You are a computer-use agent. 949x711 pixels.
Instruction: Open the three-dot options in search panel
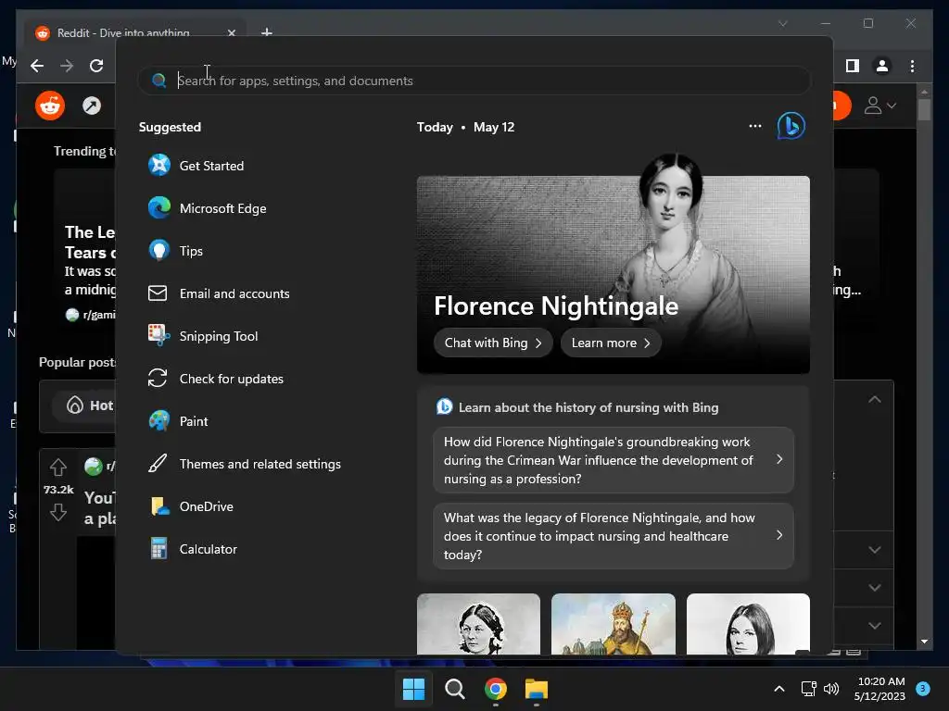754,126
